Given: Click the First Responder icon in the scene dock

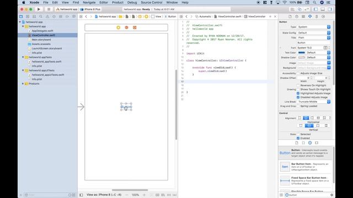Looking at the screenshot, I should click(x=126, y=28).
